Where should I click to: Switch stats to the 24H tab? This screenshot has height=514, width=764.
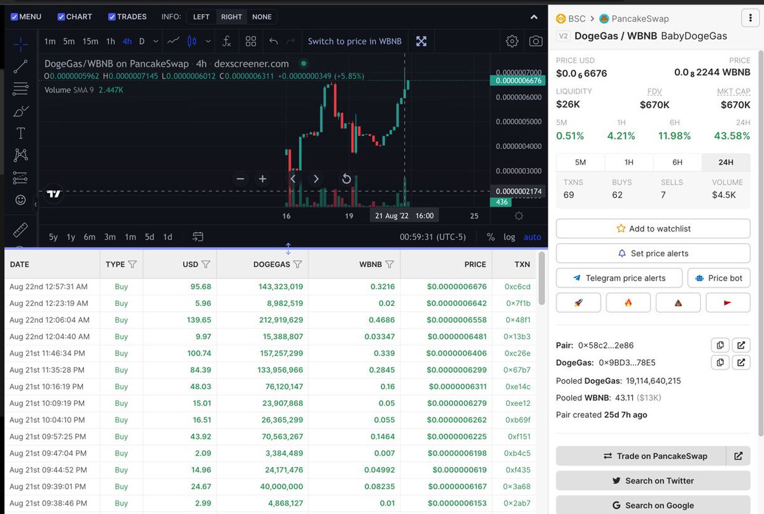[x=726, y=162]
